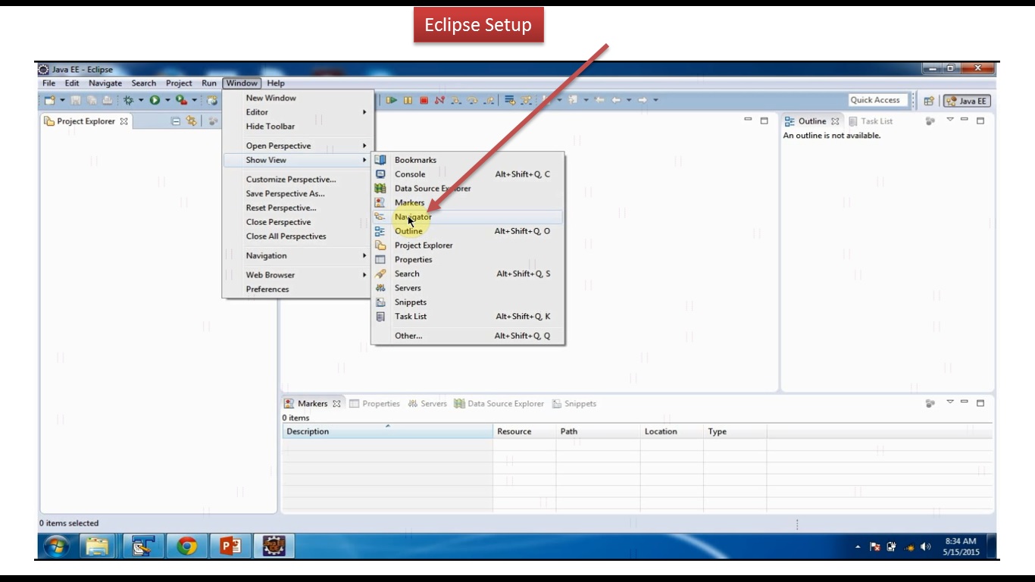
Task: Click the Print toolbar icon
Action: [x=108, y=100]
